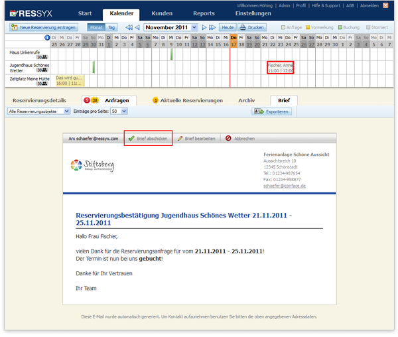Select the Fischer, Anne reservation entry
The height and width of the screenshot is (337, 398).
point(281,67)
